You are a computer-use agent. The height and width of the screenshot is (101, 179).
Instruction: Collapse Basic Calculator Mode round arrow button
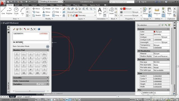click(x=48, y=47)
